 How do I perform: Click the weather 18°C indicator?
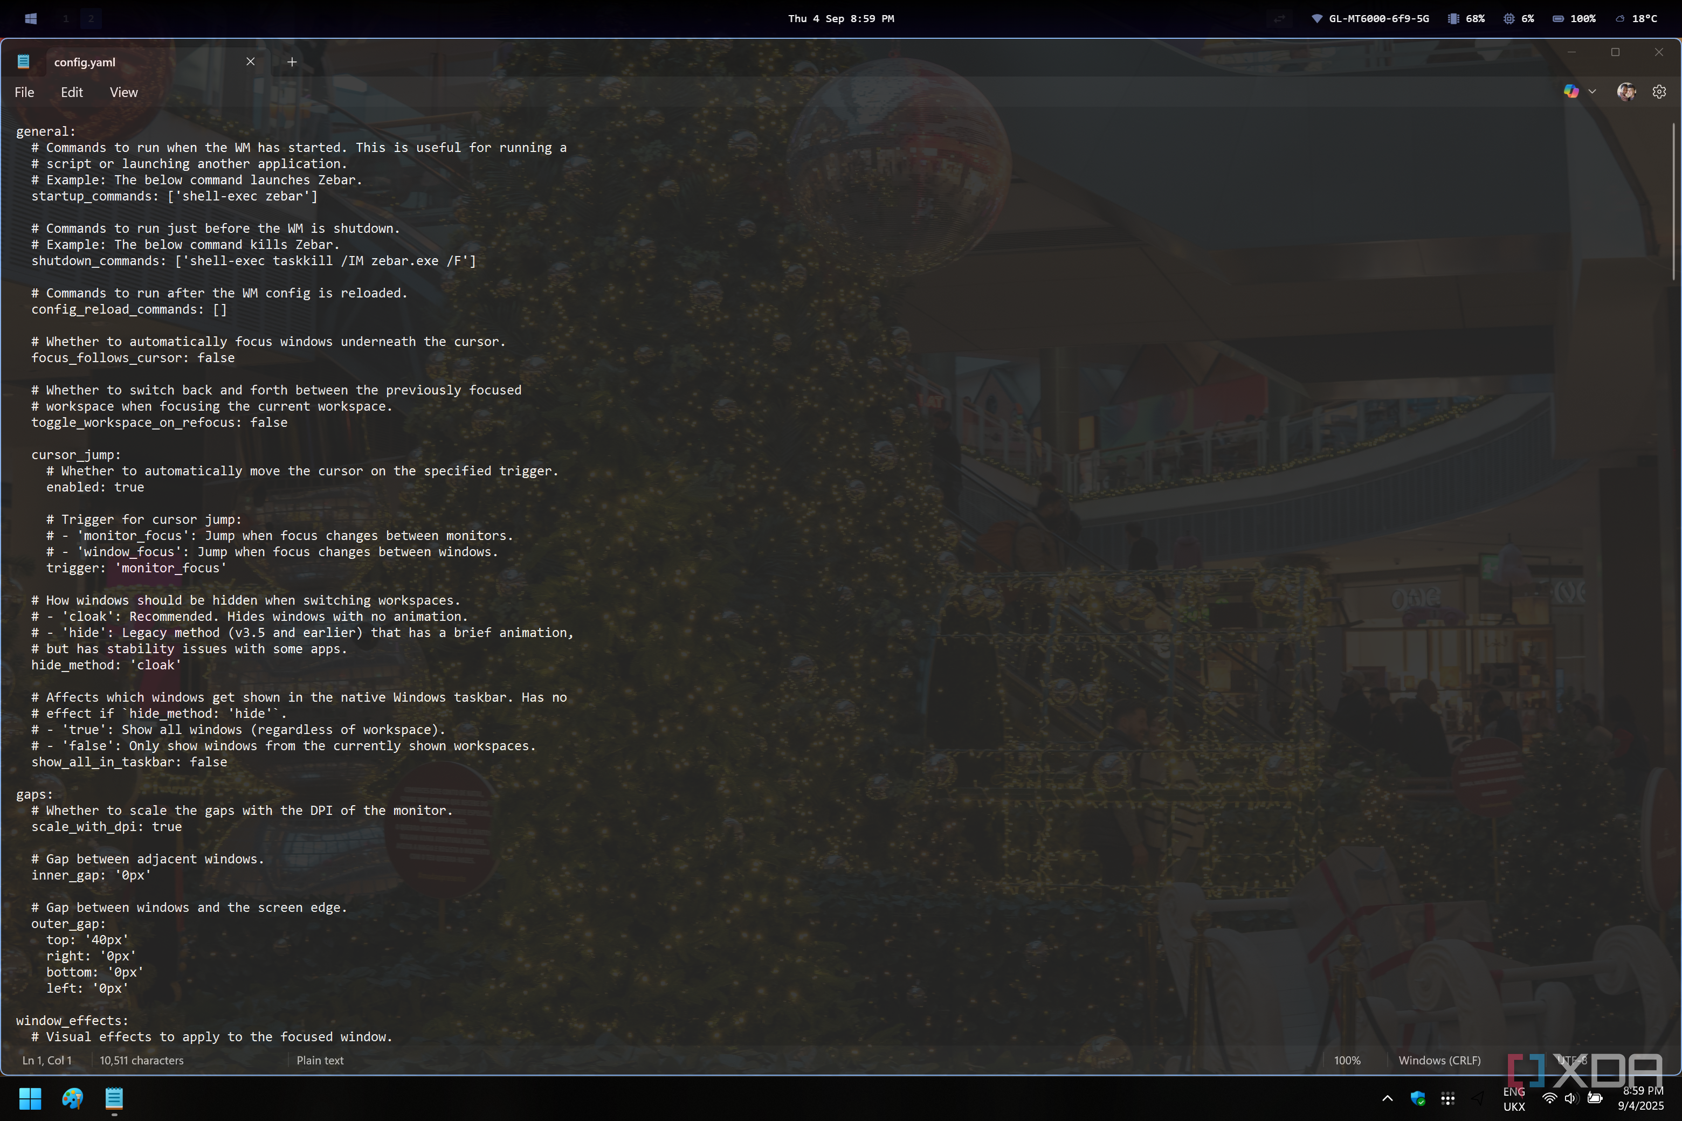(x=1636, y=18)
